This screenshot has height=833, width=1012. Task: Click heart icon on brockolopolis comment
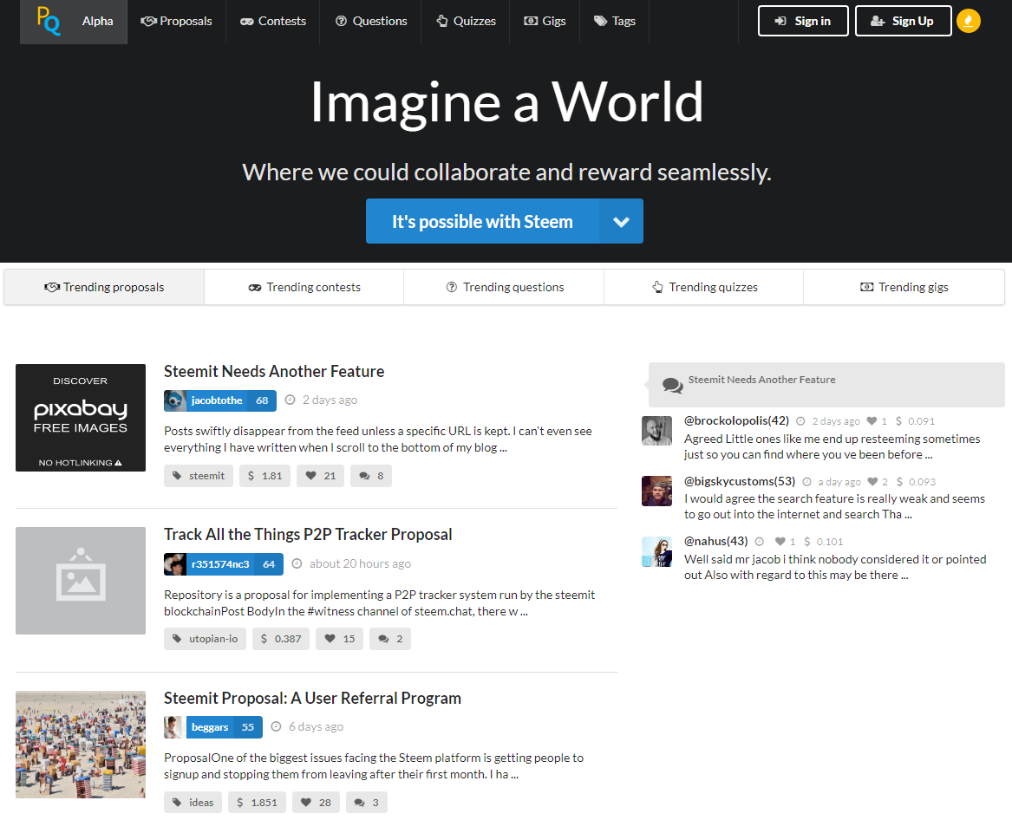tap(872, 421)
